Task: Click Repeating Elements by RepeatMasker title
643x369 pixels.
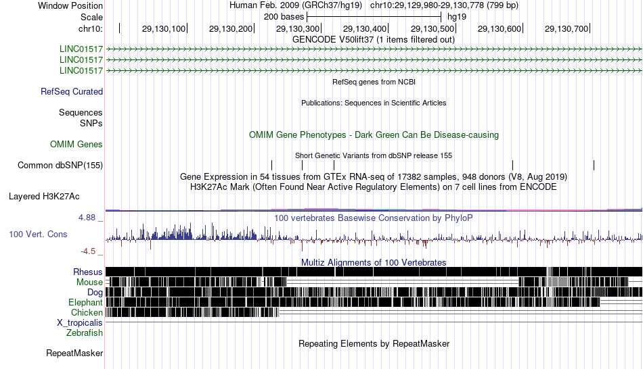Action: pos(374,343)
